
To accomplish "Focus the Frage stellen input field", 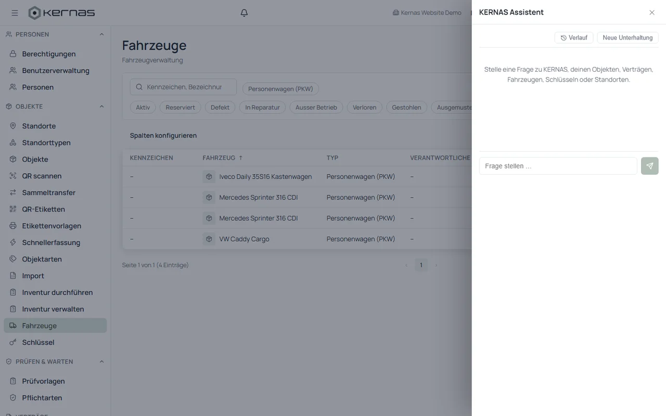I will (x=558, y=166).
